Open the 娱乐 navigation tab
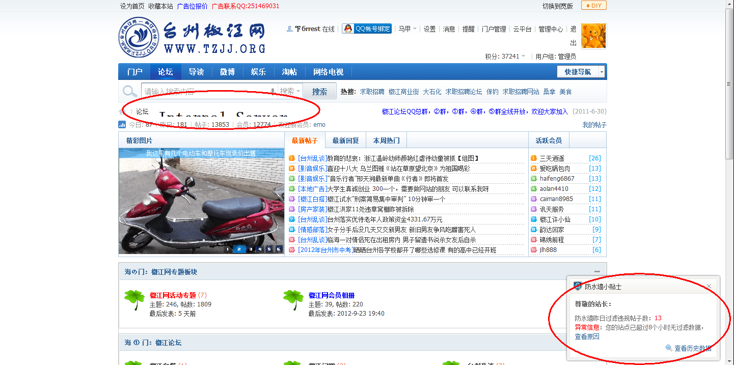Screen dimensions: 734x365 click(x=258, y=72)
